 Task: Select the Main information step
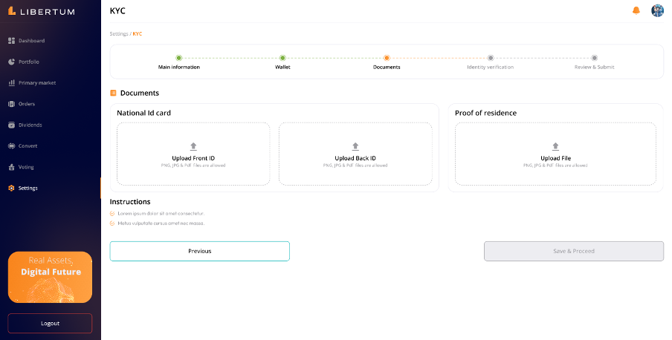[x=178, y=58]
